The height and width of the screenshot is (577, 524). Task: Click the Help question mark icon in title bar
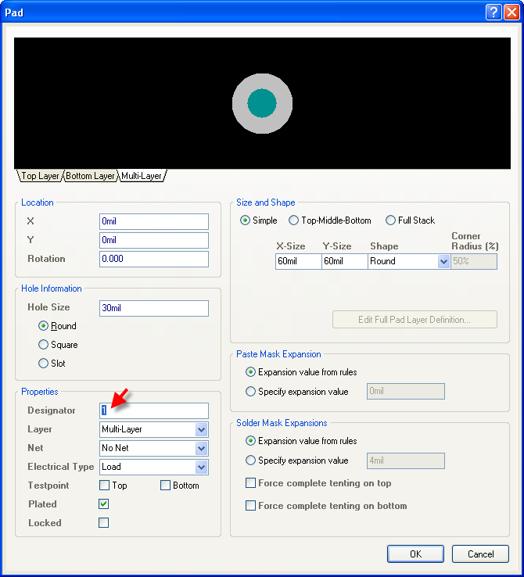(x=493, y=12)
